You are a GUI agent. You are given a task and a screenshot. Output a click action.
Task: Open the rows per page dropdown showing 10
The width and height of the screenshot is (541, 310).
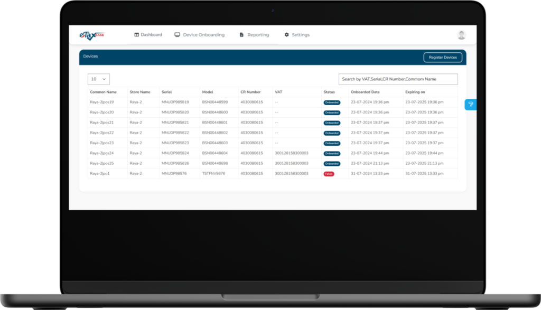[x=99, y=79]
